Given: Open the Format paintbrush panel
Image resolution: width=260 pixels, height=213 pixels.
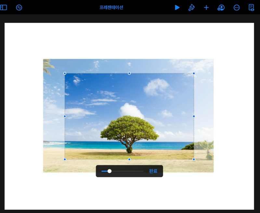Looking at the screenshot, I should tap(191, 7).
